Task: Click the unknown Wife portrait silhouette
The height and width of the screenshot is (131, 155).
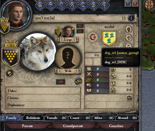Action: pyautogui.click(x=68, y=58)
